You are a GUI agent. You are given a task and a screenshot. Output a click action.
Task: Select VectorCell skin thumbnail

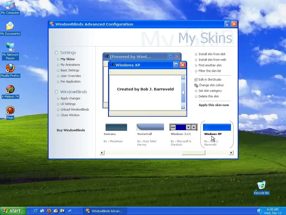[150, 127]
